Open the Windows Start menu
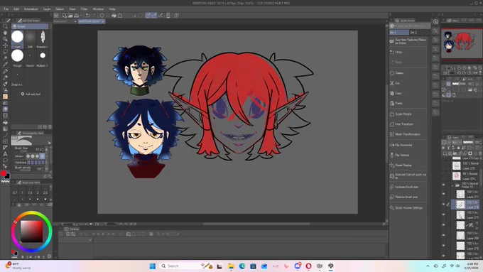The height and width of the screenshot is (272, 483). pos(153,266)
